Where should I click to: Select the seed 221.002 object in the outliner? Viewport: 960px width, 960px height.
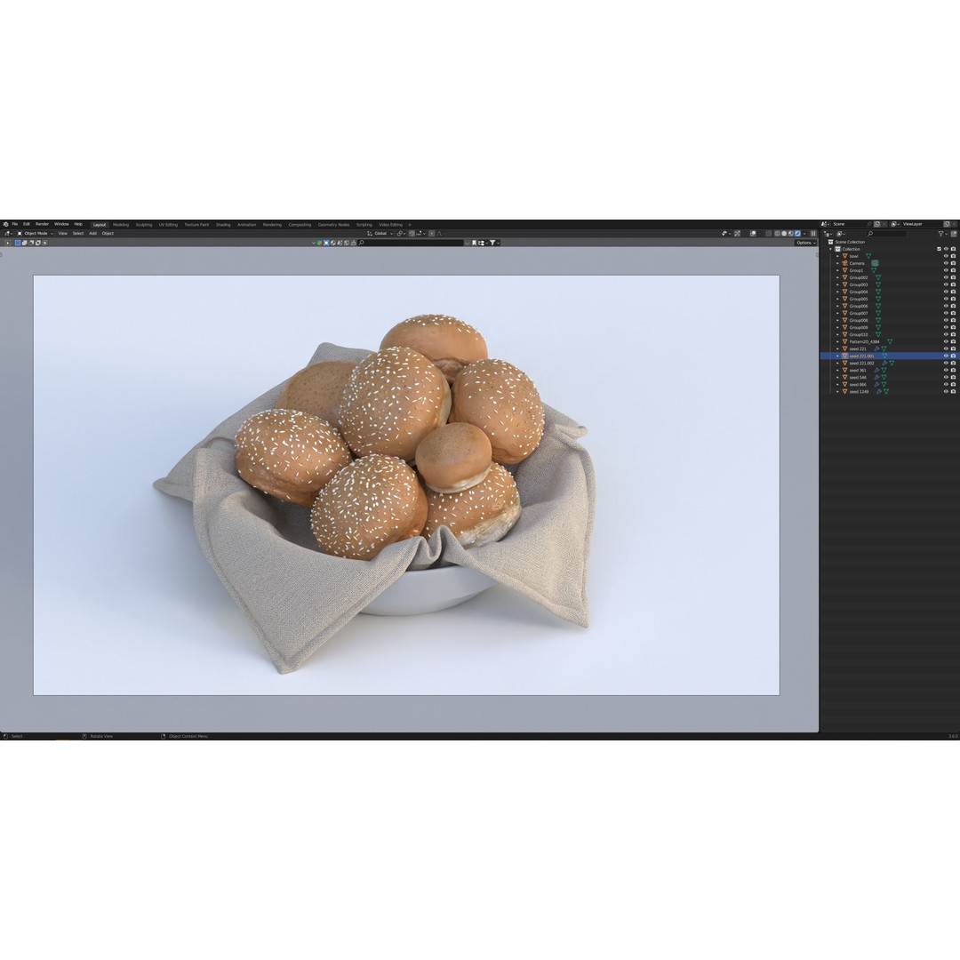pos(862,363)
